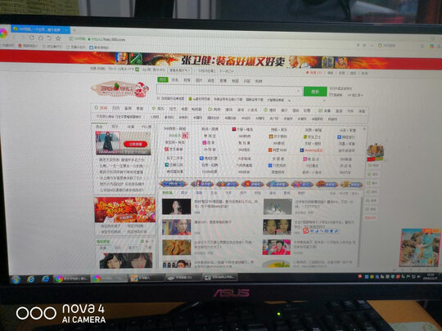442x331 pixels.
Task: Open the 苏宁易购 link with orange icon
Action: point(278,136)
